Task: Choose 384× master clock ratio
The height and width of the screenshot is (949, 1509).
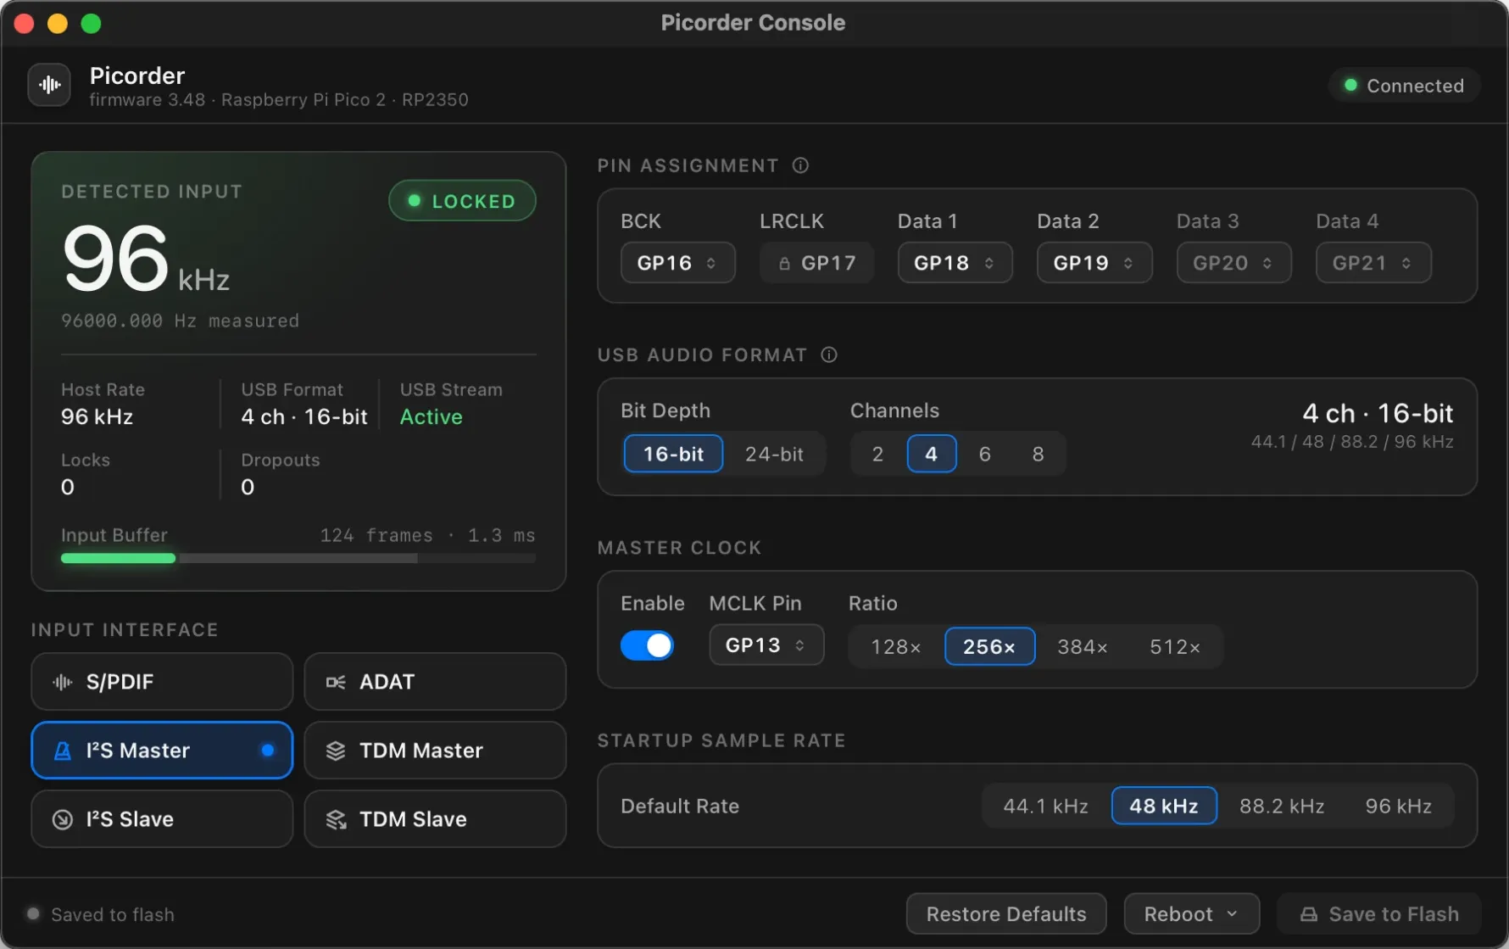Action: tap(1083, 646)
